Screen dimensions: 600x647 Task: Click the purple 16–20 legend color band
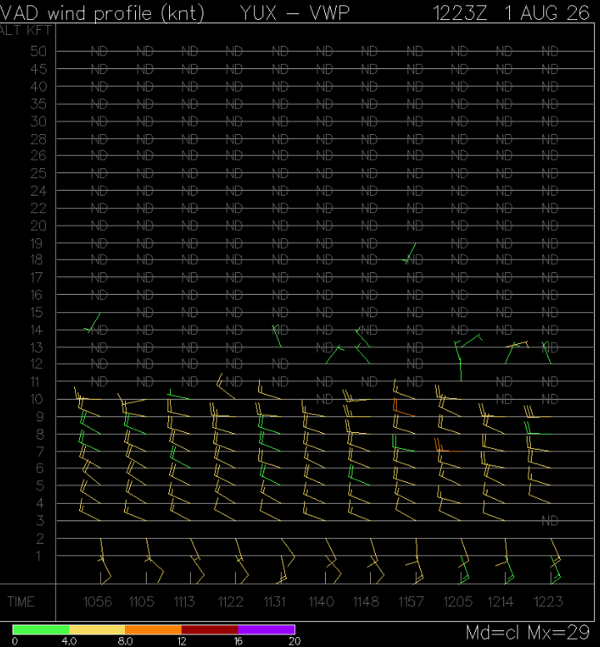click(x=267, y=630)
